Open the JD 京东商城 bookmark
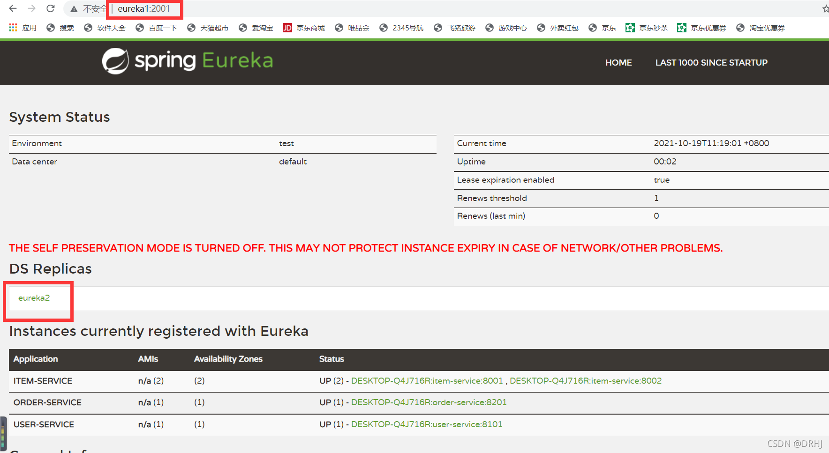 point(304,28)
